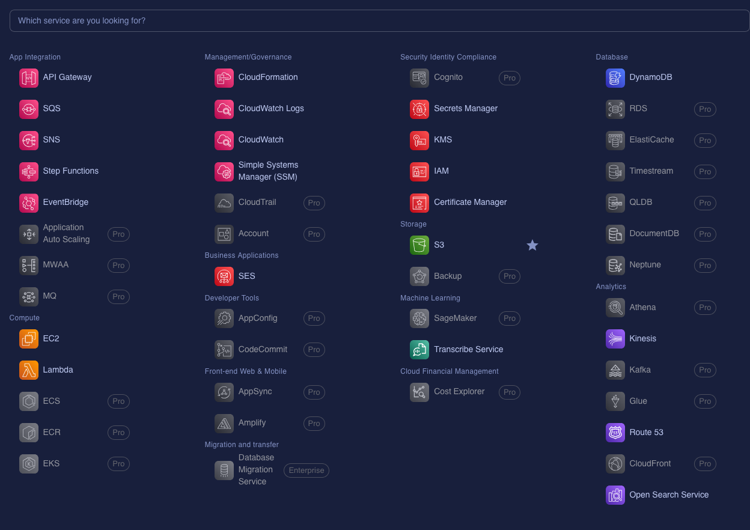The image size is (750, 530).
Task: Open the EventBridge icon
Action: [x=28, y=203]
